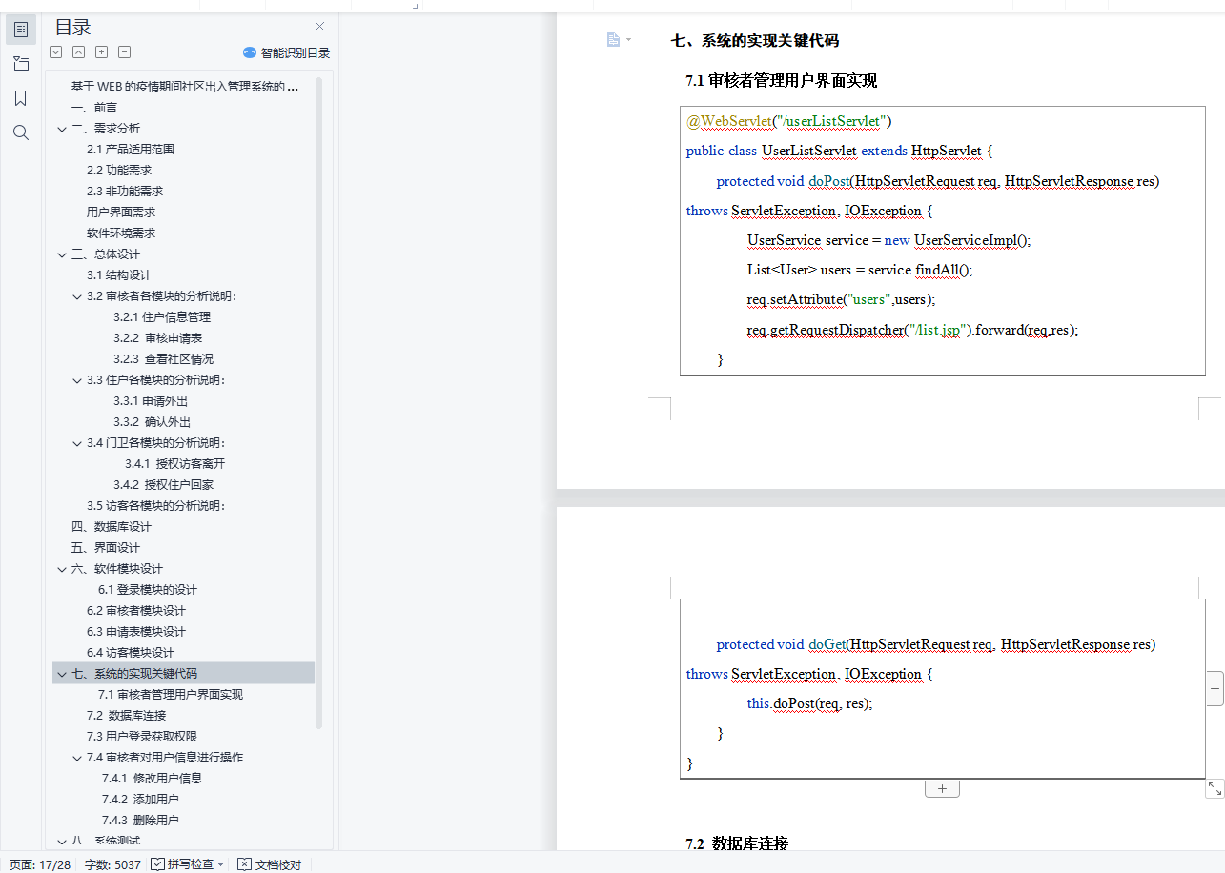This screenshot has width=1225, height=873.
Task: Collapse the 二、需求分析 outline section
Action: tap(62, 129)
